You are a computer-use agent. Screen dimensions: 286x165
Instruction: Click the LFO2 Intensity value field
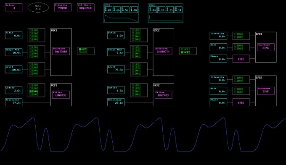219,80
